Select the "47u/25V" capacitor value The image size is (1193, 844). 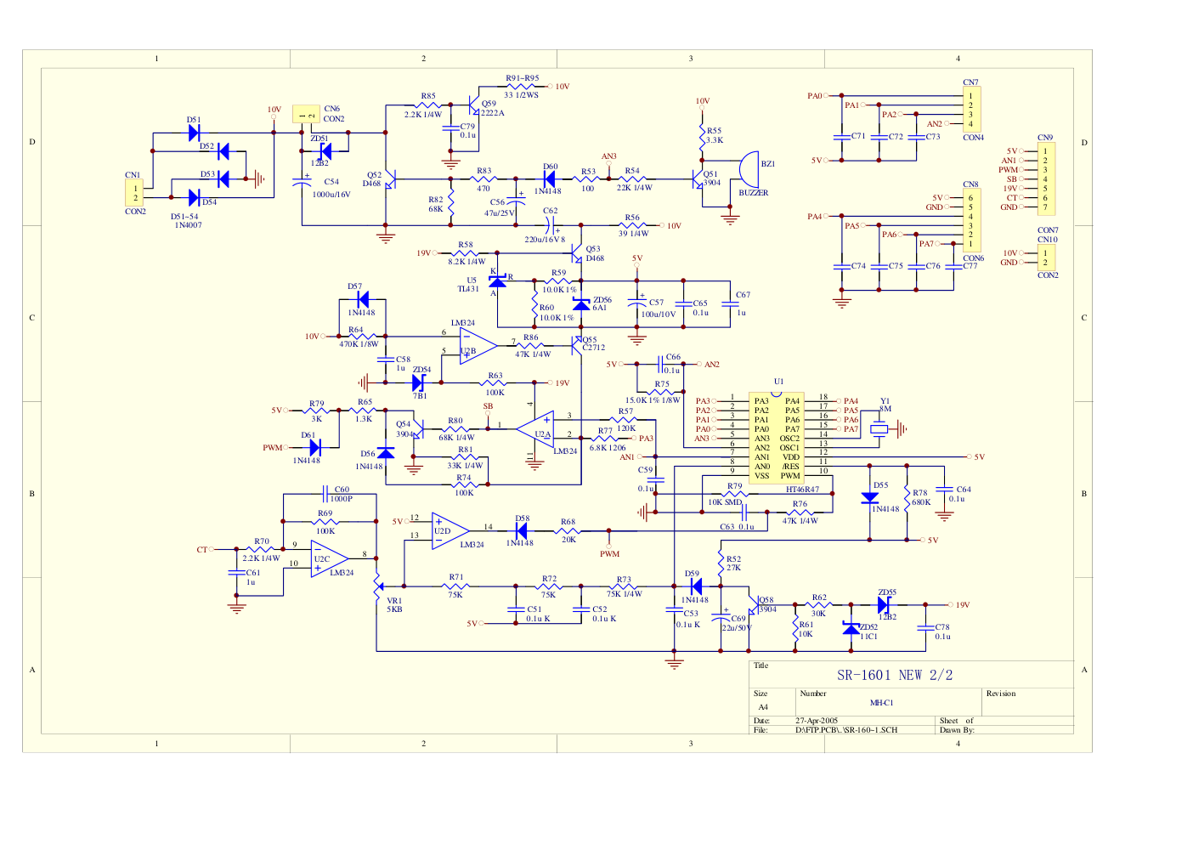(x=500, y=213)
